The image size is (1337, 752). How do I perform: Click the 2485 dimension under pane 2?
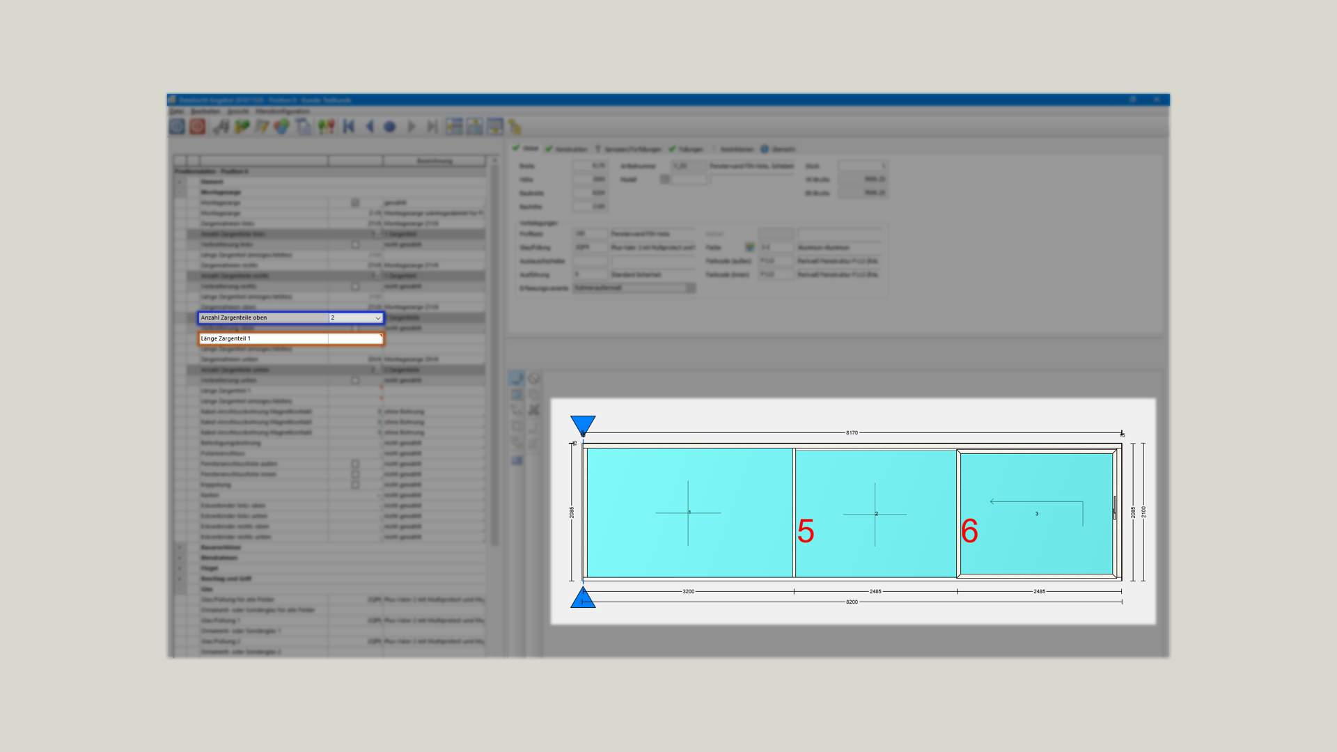coord(875,591)
